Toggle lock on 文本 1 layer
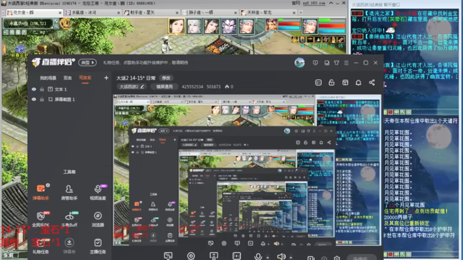The width and height of the screenshot is (463, 260). pyautogui.click(x=42, y=89)
